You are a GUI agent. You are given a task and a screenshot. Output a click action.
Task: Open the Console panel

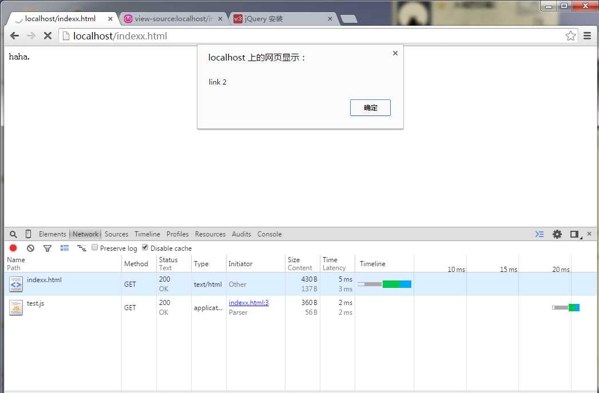click(x=269, y=234)
